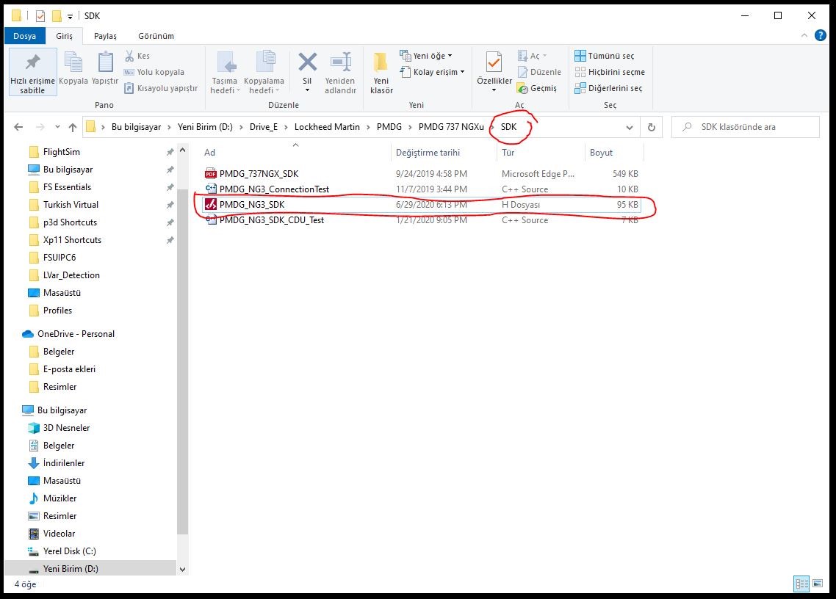Select OneDrive - Personal in the sidebar
Image resolution: width=836 pixels, height=599 pixels.
coord(76,333)
